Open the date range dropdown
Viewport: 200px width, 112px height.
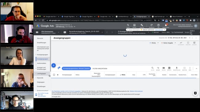pos(190,38)
